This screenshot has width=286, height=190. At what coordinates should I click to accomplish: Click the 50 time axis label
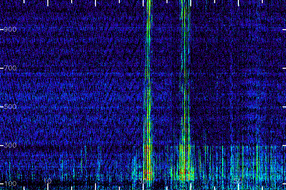pos(238,181)
